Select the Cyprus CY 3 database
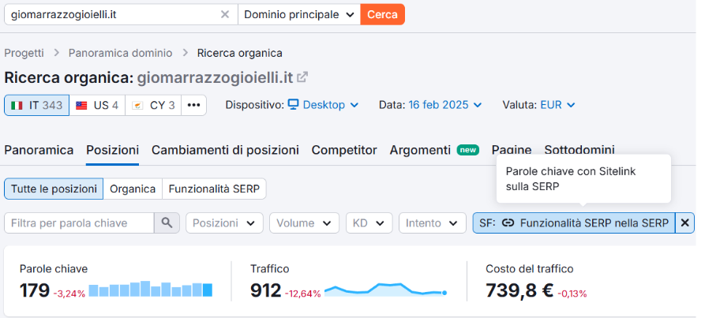Screen dimensions: 705x318 tap(153, 105)
